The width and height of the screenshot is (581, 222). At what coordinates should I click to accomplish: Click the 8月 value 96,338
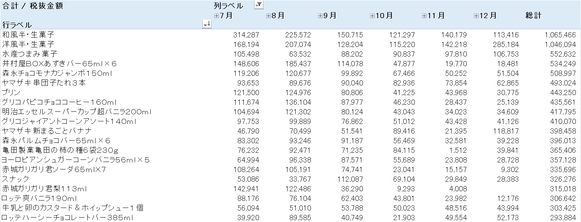pyautogui.click(x=300, y=160)
